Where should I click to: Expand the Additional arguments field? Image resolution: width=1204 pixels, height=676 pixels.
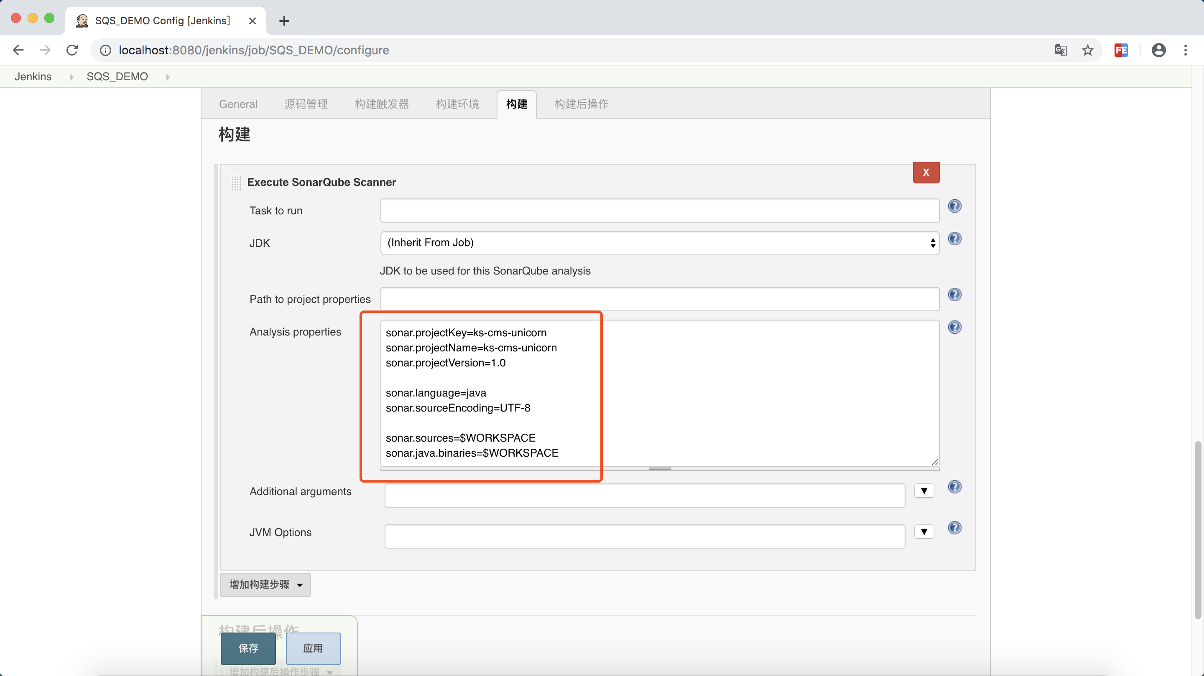click(x=923, y=491)
